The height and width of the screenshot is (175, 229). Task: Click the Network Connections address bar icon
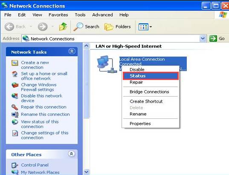tap(26, 38)
